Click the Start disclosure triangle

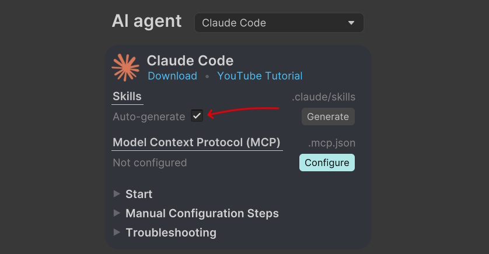117,194
